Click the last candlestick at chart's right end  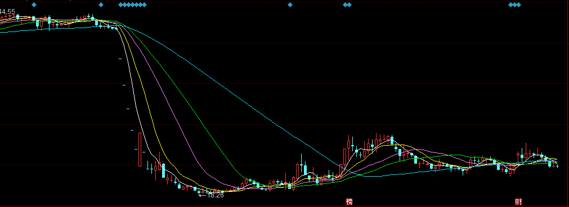pos(557,166)
